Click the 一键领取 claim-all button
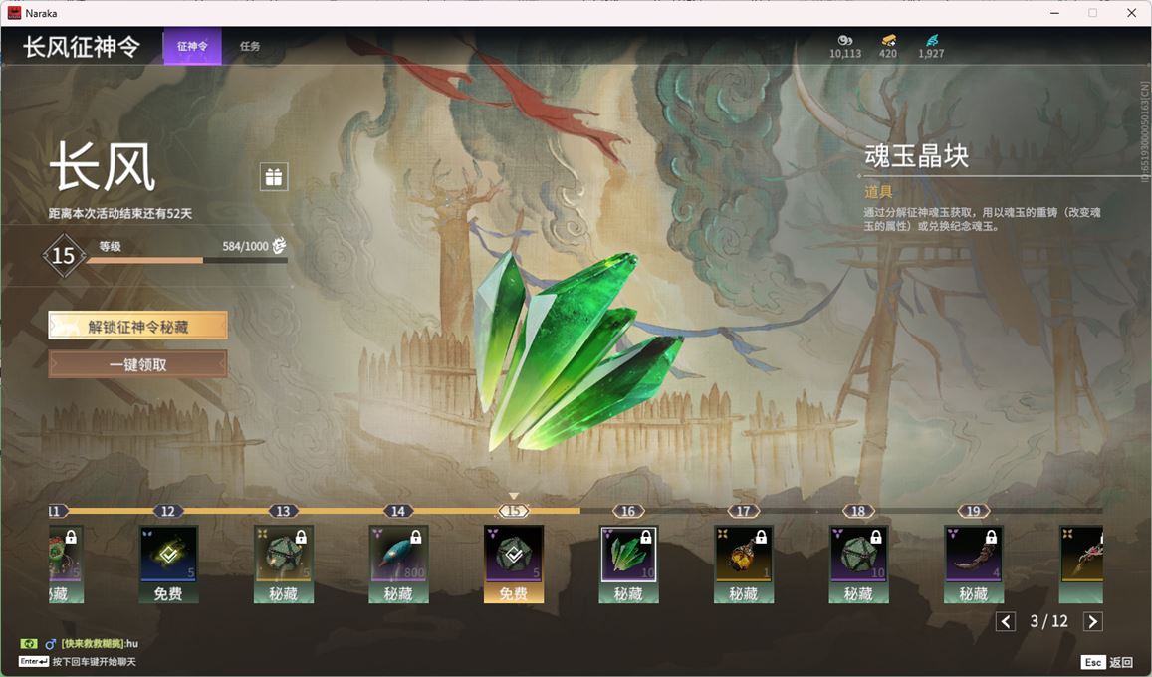The image size is (1152, 677). coord(138,364)
